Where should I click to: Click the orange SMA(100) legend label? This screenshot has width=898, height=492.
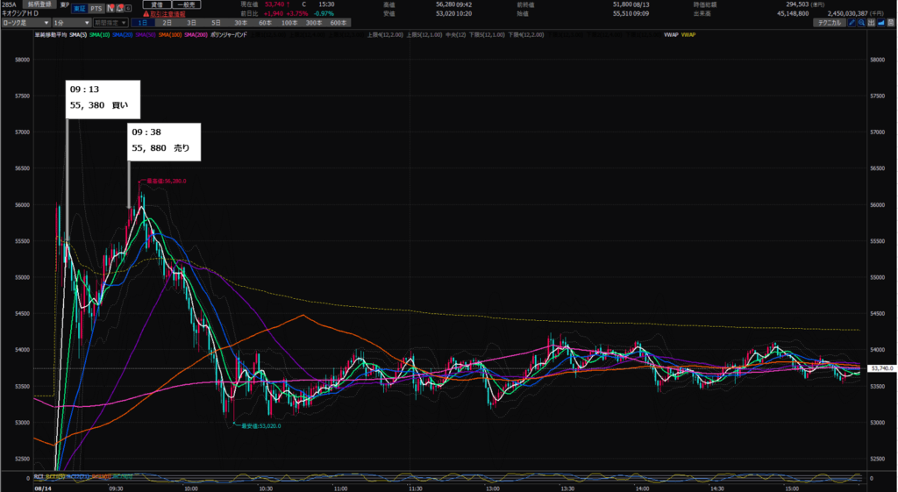170,35
